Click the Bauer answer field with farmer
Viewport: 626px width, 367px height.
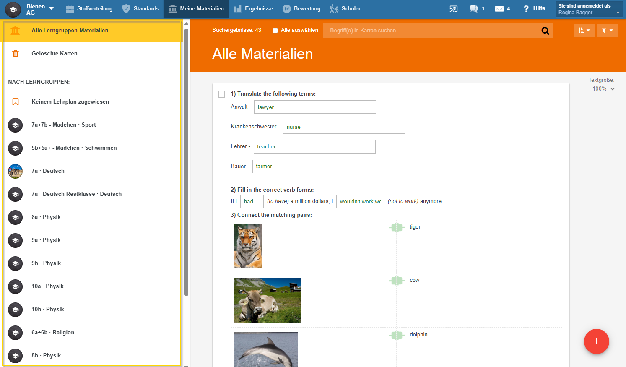(313, 167)
